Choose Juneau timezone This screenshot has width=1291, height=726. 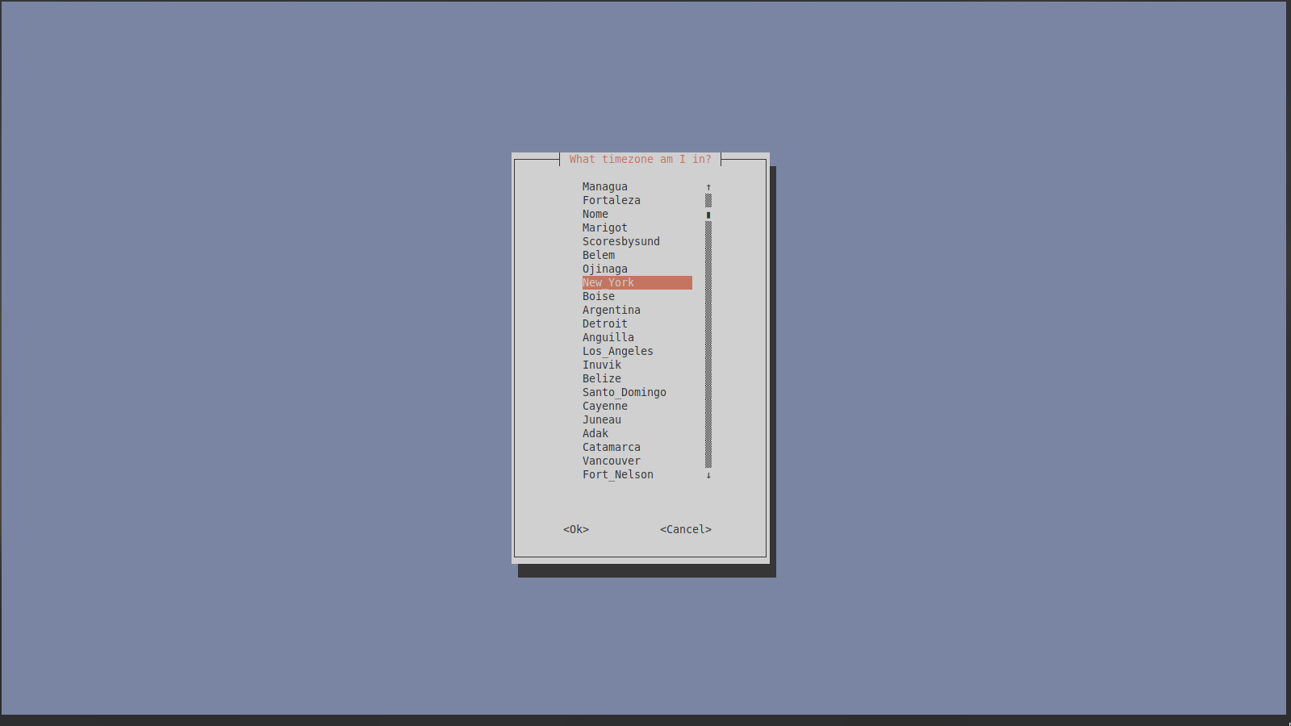602,419
